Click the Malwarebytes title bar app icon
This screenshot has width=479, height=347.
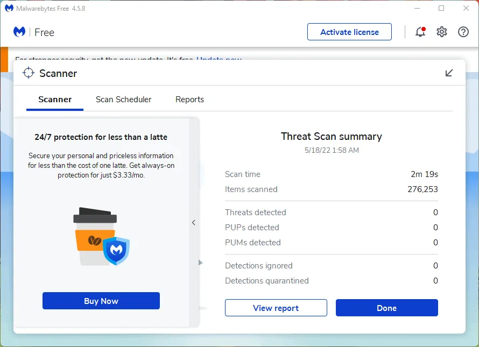9,8
